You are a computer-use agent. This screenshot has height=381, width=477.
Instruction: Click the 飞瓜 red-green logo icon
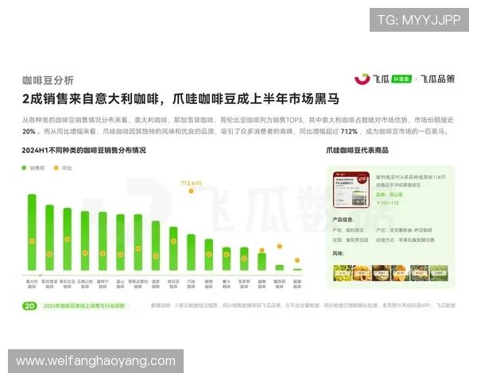[362, 79]
